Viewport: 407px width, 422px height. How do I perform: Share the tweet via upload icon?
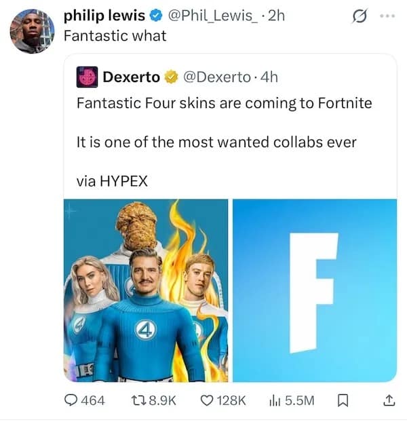coord(389,400)
